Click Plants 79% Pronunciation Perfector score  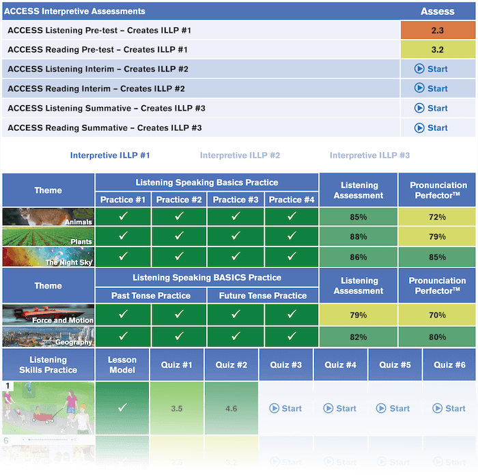(437, 236)
